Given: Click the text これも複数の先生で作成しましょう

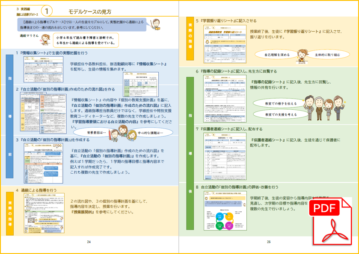Looking at the screenshot, I should coord(100,172).
